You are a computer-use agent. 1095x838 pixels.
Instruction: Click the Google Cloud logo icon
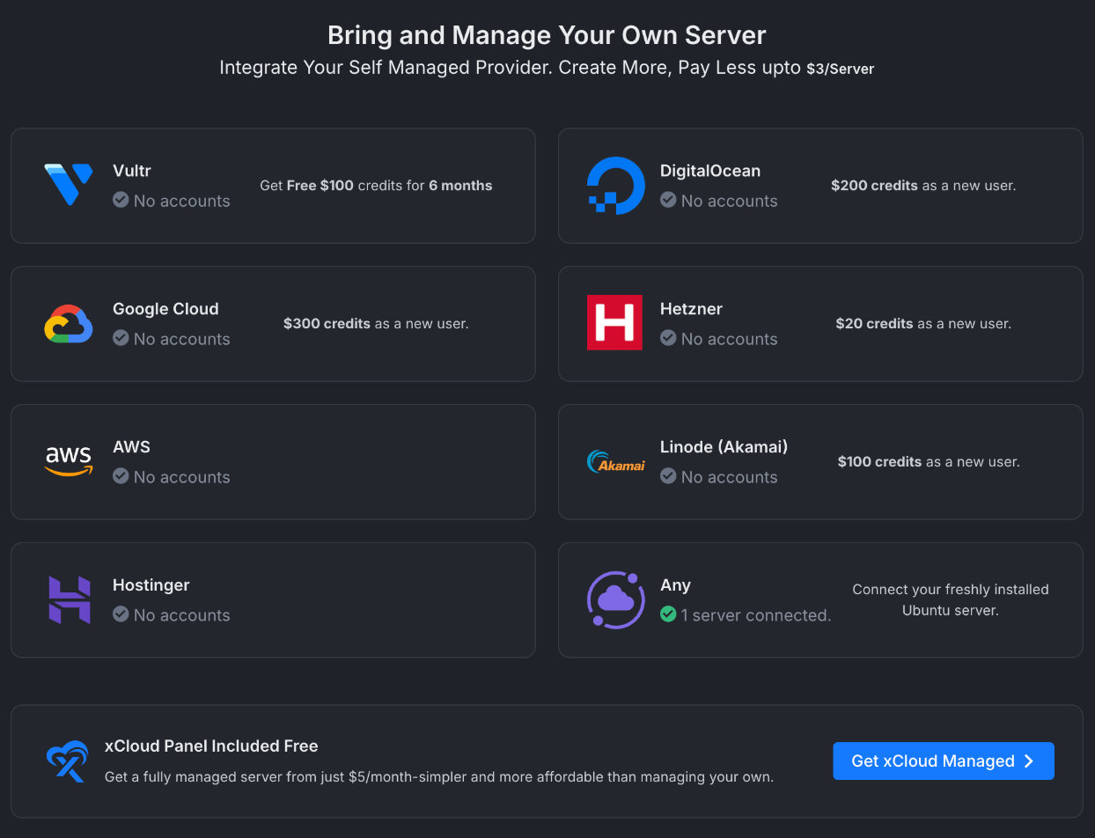(69, 324)
